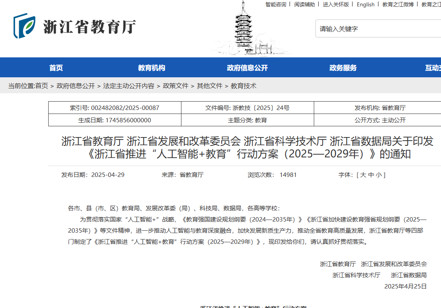Select 法定主动公开内容 breadcrumb link

pyautogui.click(x=128, y=86)
